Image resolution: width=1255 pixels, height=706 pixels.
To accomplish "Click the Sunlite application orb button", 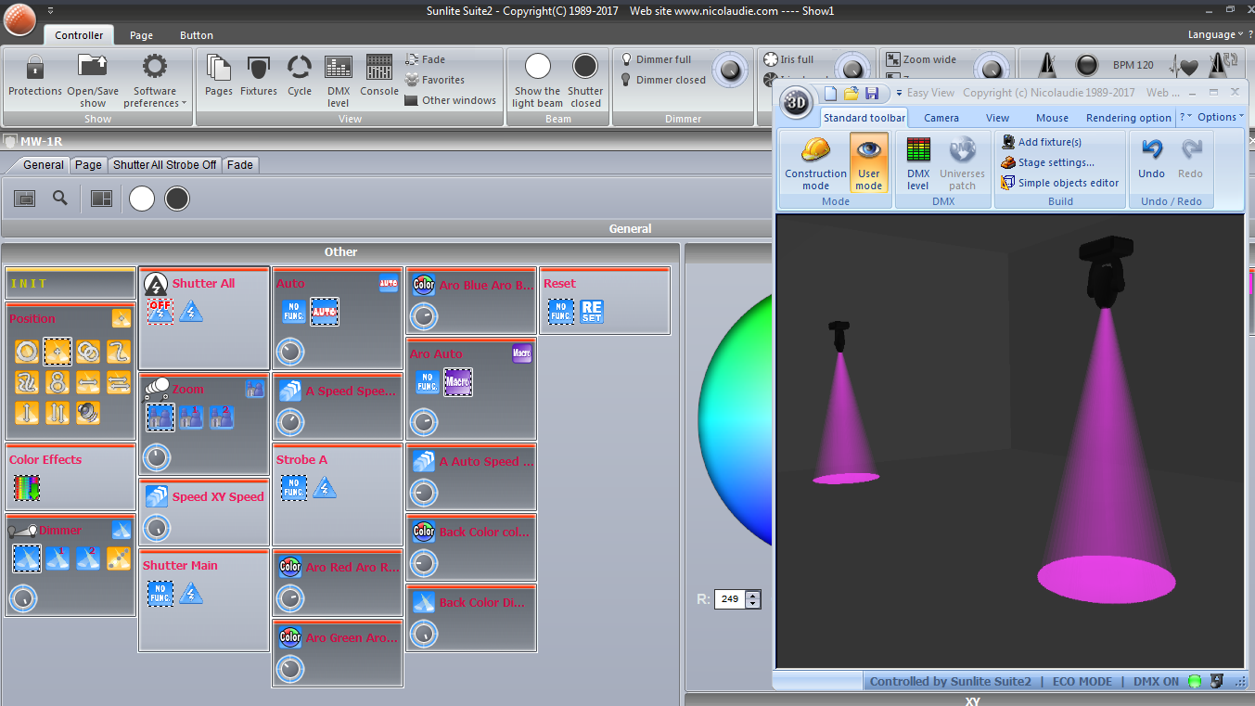I will click(x=19, y=19).
